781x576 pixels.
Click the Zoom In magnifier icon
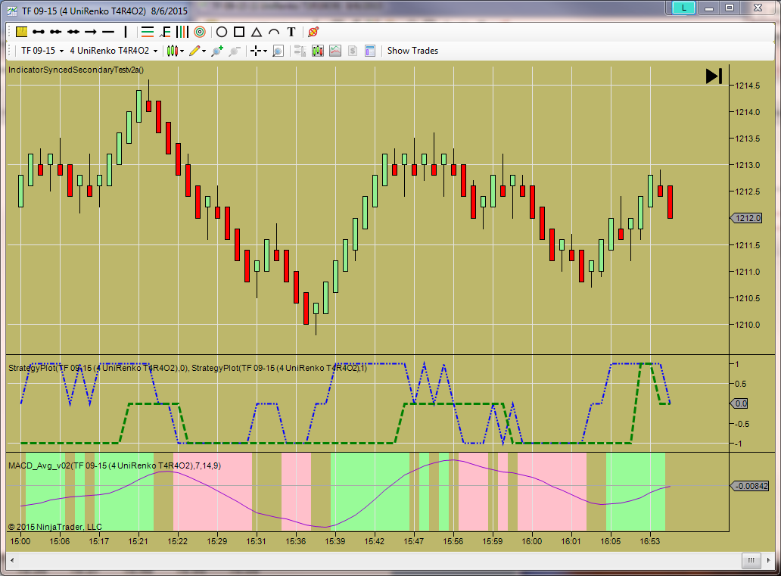click(x=216, y=50)
